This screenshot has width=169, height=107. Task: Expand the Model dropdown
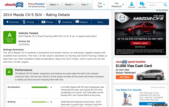coord(69,5)
